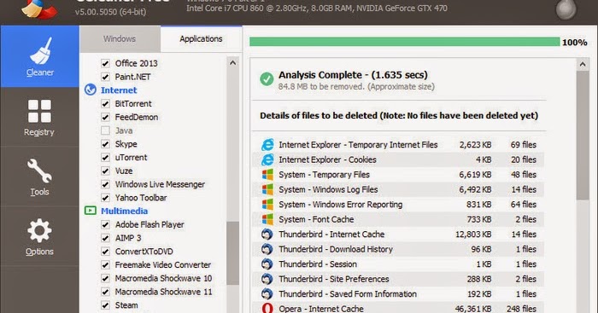Image resolution: width=598 pixels, height=313 pixels.
Task: Click Thunderbird icon beside Site Preferences
Action: pos(267,279)
